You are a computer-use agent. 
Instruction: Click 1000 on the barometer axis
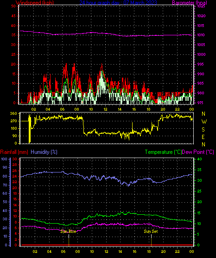click(x=201, y=54)
